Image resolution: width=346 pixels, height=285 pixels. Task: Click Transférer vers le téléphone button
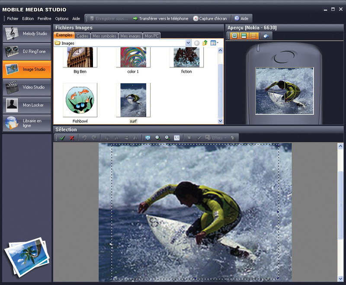pyautogui.click(x=160, y=19)
